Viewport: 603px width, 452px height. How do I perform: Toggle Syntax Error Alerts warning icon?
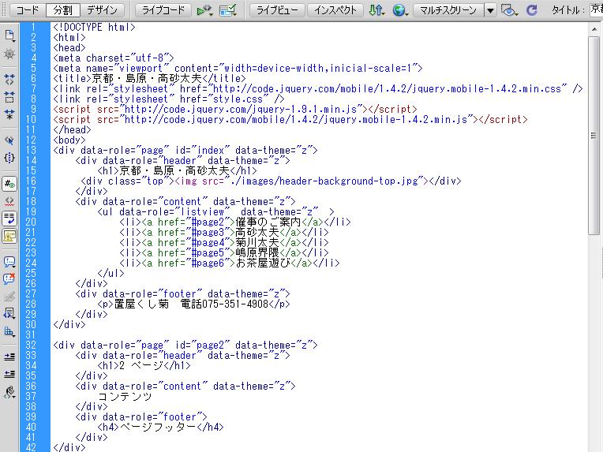(x=9, y=236)
